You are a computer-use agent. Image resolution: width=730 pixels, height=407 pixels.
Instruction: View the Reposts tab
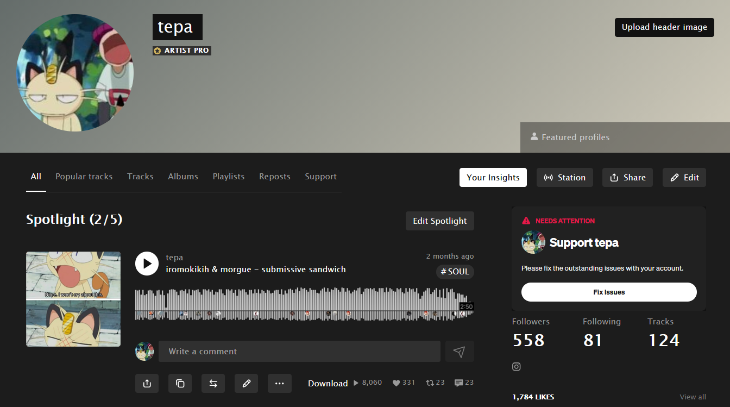pyautogui.click(x=275, y=177)
